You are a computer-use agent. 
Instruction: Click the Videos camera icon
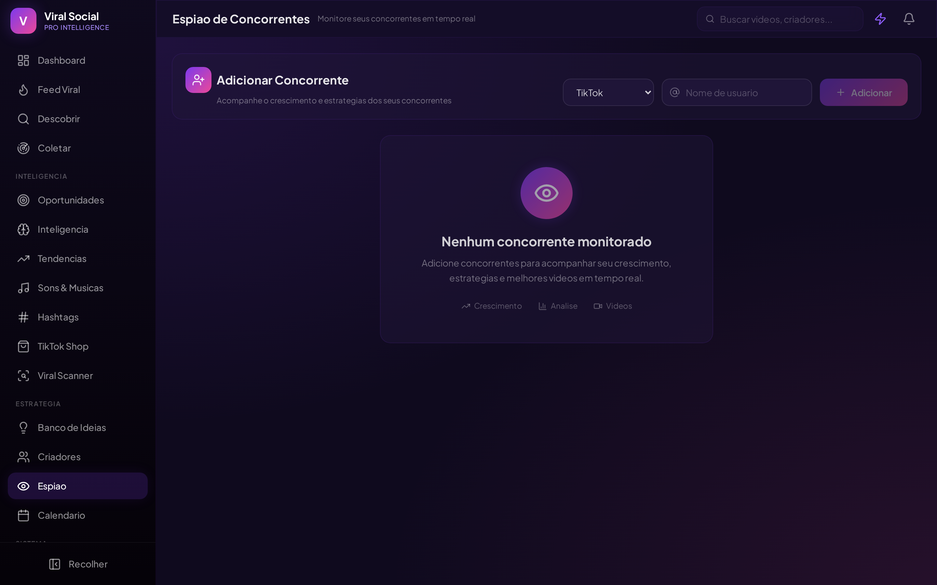point(598,306)
